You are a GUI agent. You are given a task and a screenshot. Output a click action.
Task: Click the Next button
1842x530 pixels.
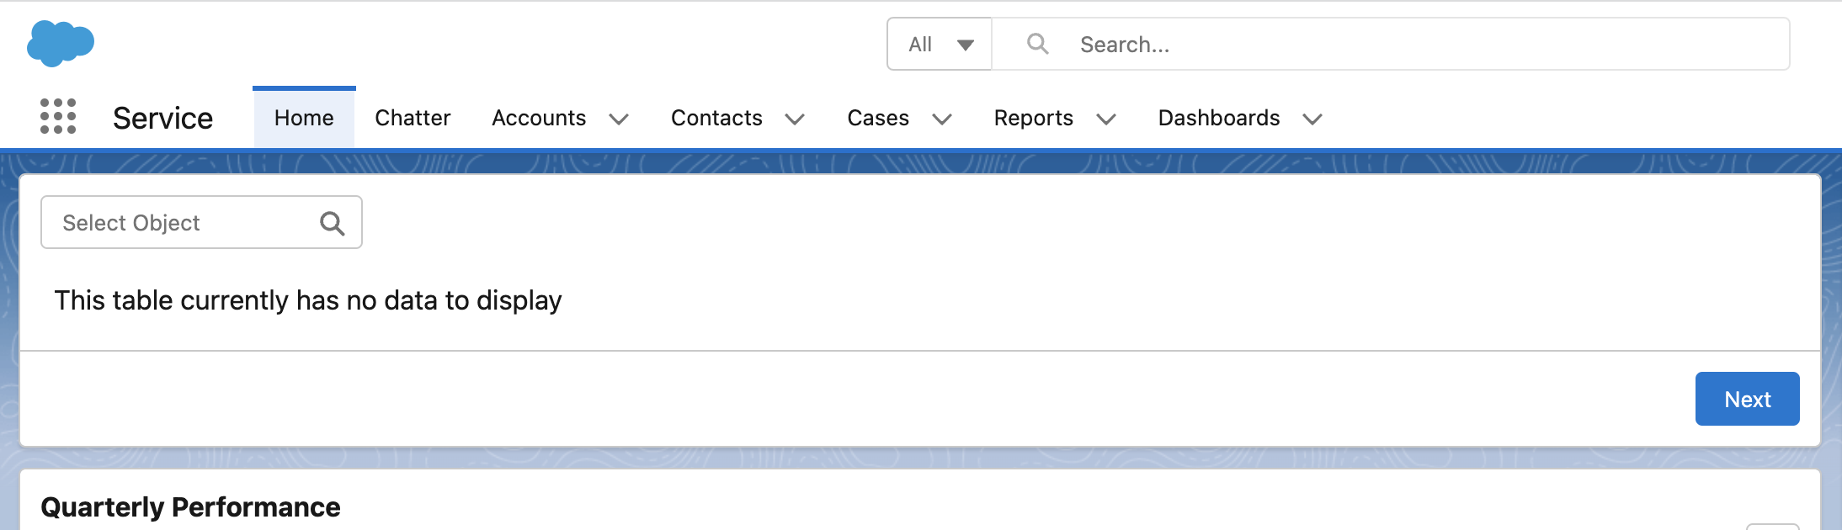(x=1747, y=398)
